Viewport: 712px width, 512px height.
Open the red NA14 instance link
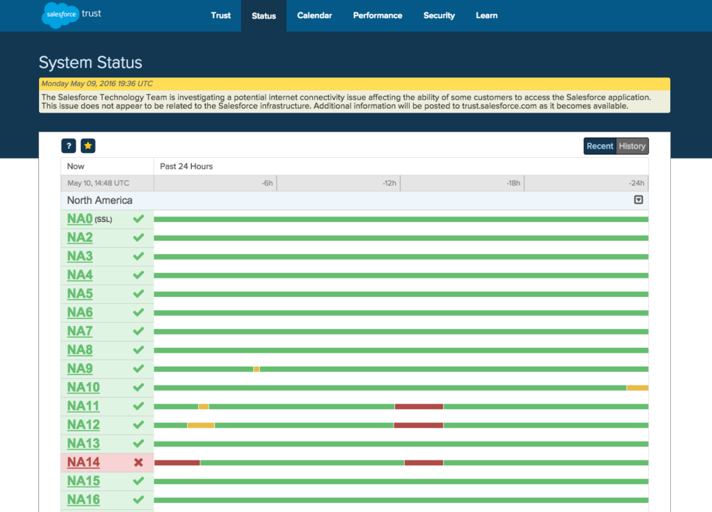point(83,463)
